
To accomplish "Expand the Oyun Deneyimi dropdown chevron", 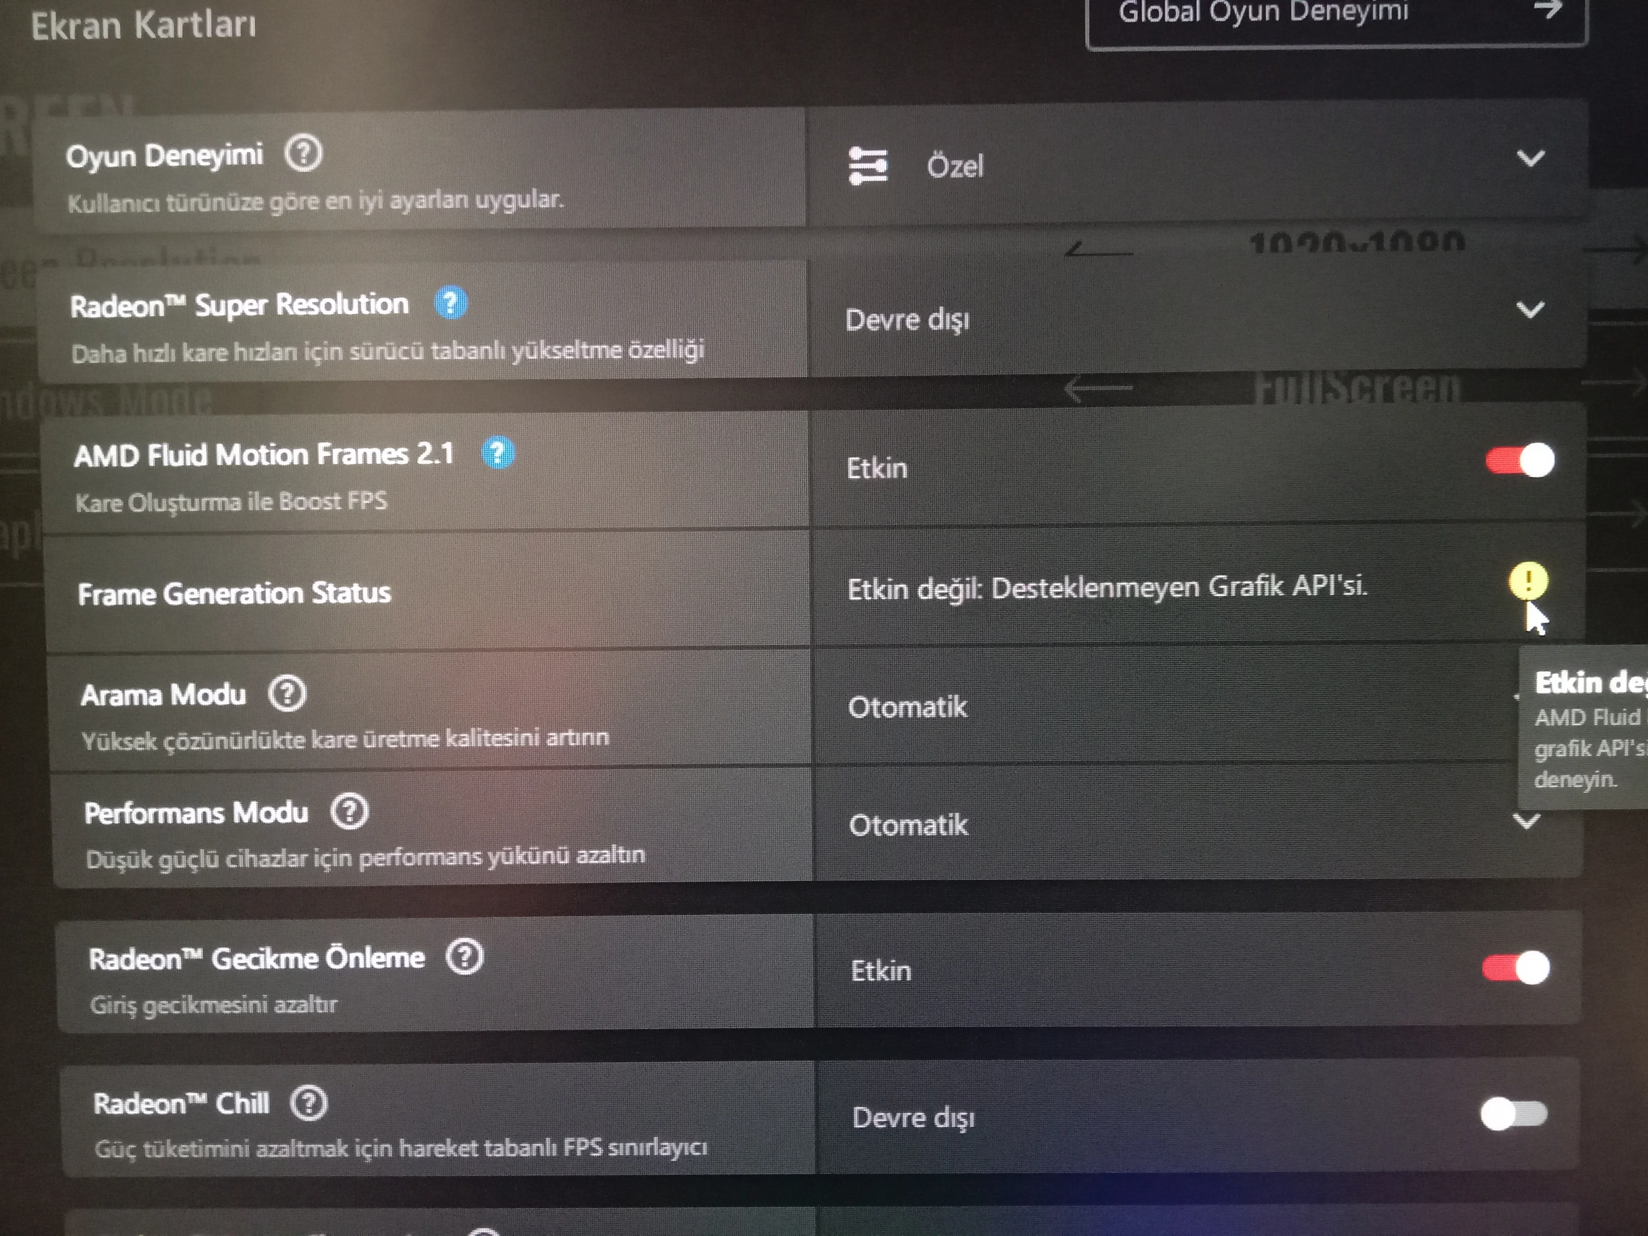I will click(1530, 158).
